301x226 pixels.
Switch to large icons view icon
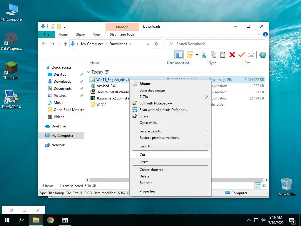264,186
